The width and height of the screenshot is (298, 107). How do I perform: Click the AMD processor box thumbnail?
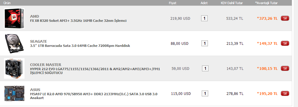(x=14, y=18)
